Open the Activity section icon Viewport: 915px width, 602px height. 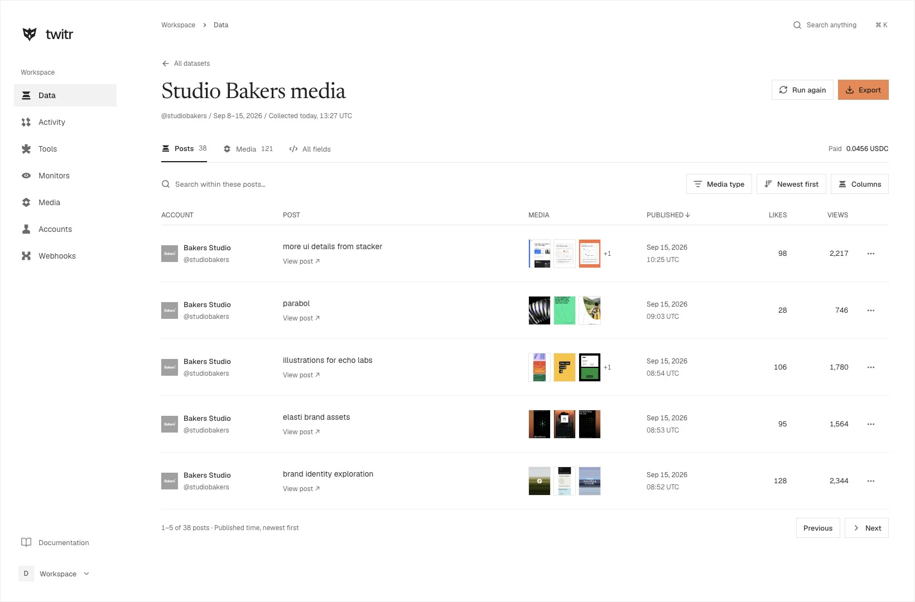pyautogui.click(x=26, y=122)
